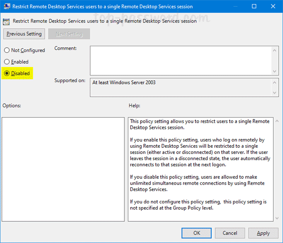Click the 'At least Windows Server 2003' field
The width and height of the screenshot is (283, 243).
click(179, 87)
